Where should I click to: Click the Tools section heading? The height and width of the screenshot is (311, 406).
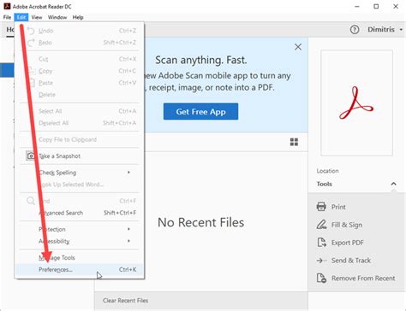(325, 184)
